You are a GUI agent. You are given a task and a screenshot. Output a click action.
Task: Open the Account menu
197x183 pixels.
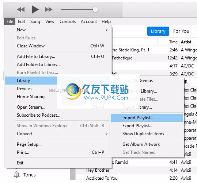coord(89,22)
